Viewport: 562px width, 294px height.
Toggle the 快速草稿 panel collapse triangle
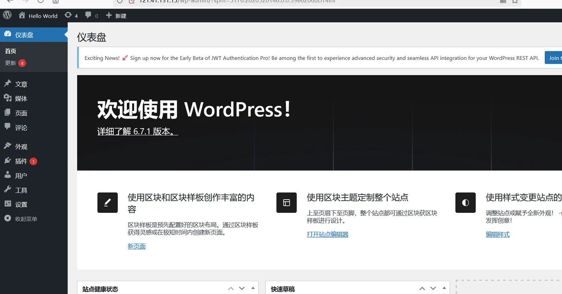click(x=444, y=288)
